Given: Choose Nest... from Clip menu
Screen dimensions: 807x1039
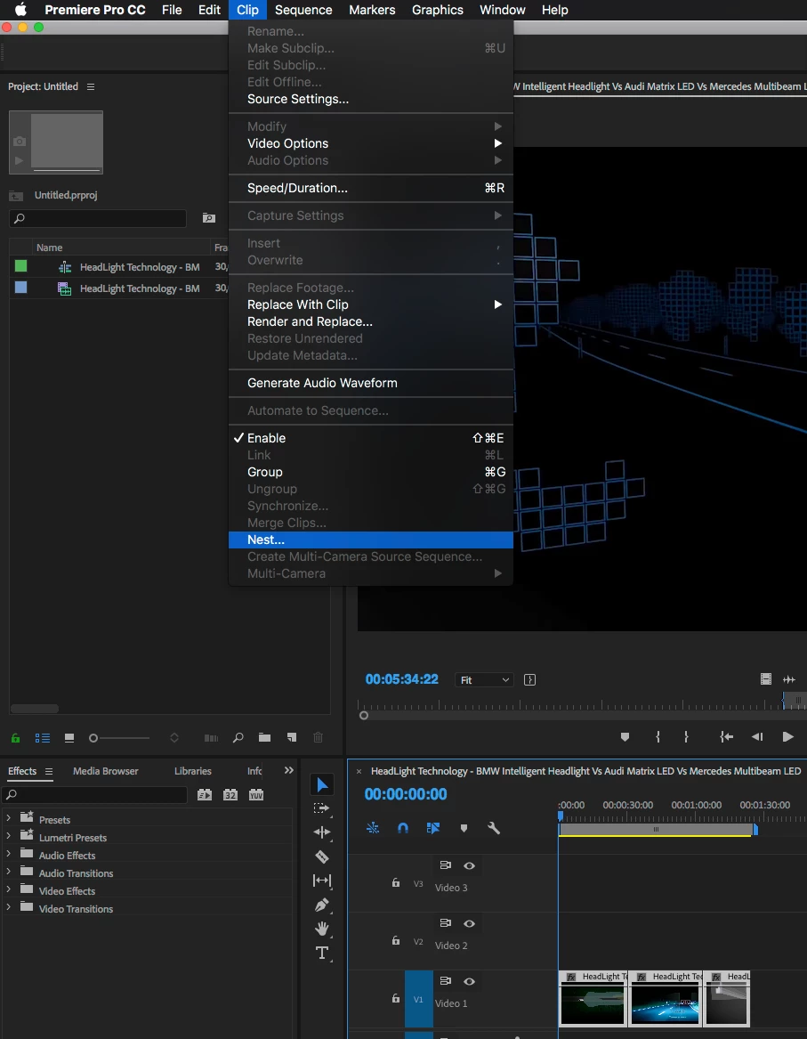Looking at the screenshot, I should pyautogui.click(x=371, y=540).
